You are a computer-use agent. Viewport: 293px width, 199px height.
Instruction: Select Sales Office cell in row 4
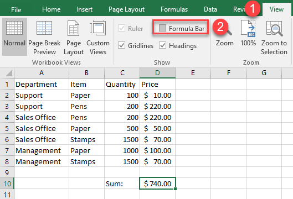pos(42,117)
